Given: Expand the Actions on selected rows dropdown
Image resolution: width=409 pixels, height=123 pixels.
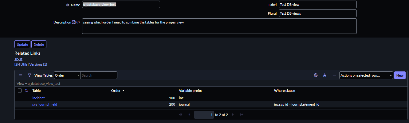Looking at the screenshot, I should tap(366, 75).
